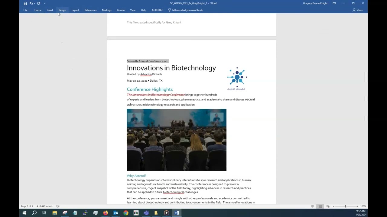This screenshot has width=387, height=217.
Task: Open the References tab
Action: (90, 10)
